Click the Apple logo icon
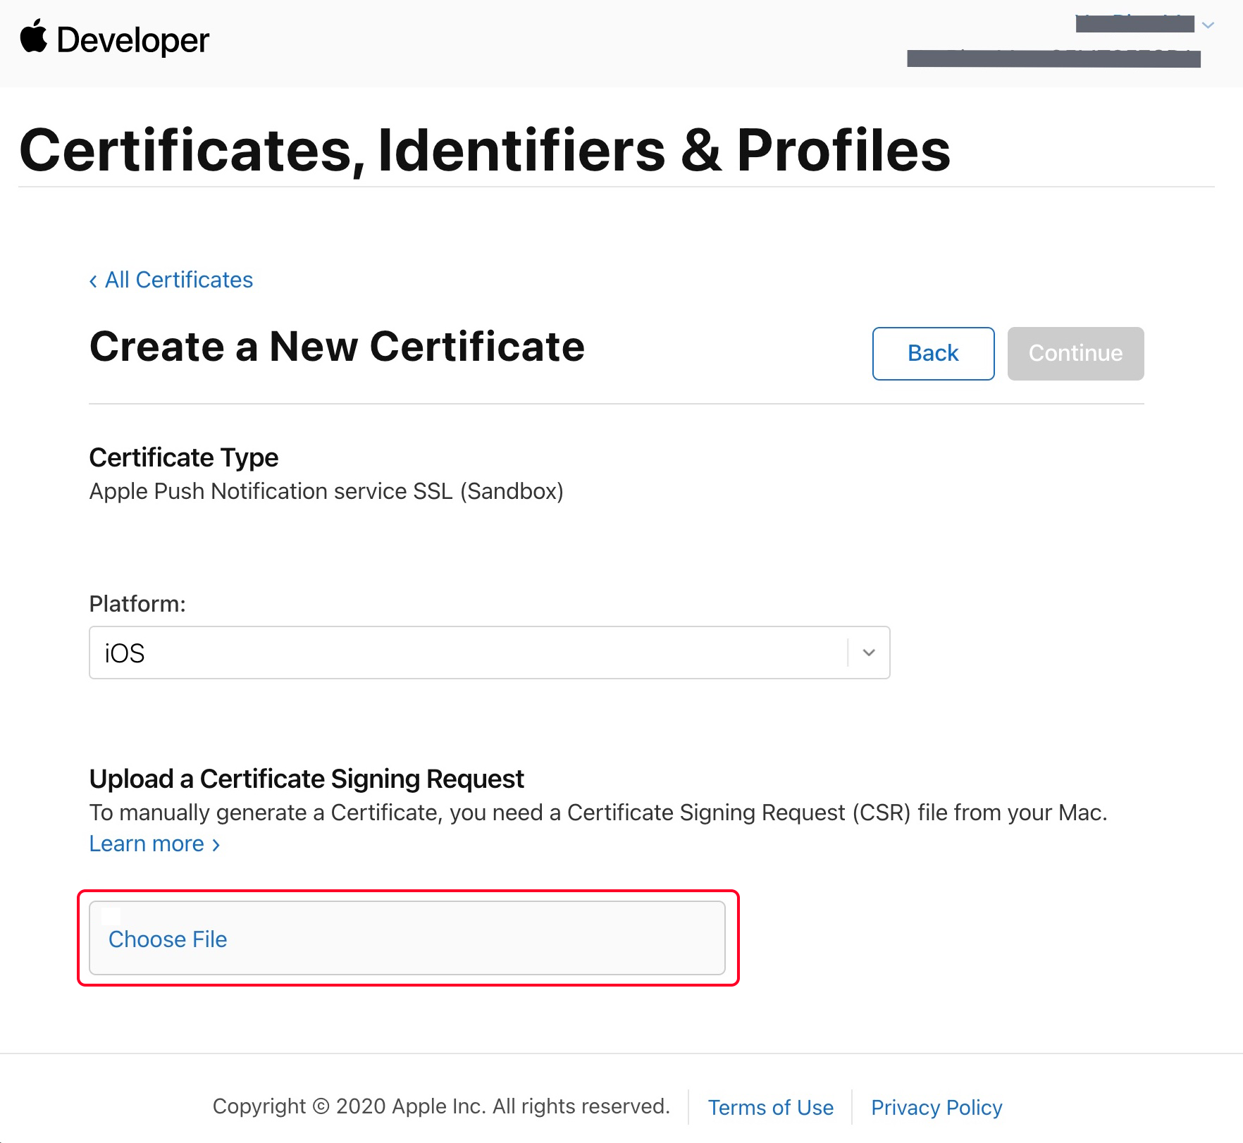 tap(34, 37)
